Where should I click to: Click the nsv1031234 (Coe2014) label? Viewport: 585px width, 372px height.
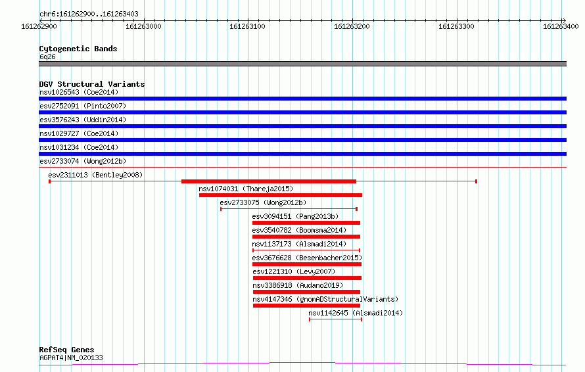[x=79, y=147]
